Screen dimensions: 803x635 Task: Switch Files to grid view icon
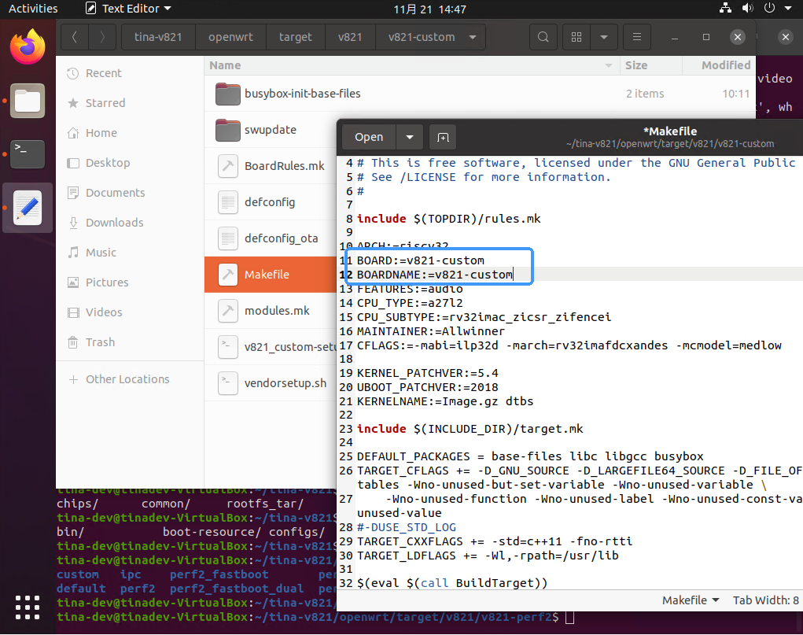tap(577, 37)
